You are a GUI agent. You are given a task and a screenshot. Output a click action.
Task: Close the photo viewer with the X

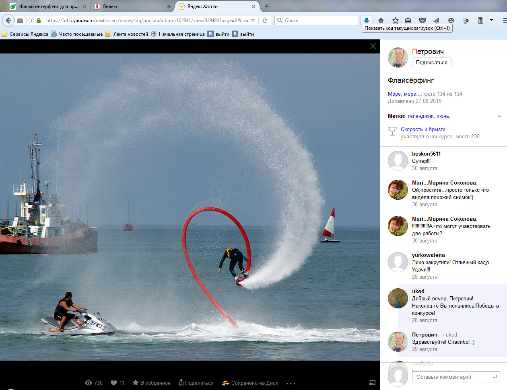click(373, 46)
